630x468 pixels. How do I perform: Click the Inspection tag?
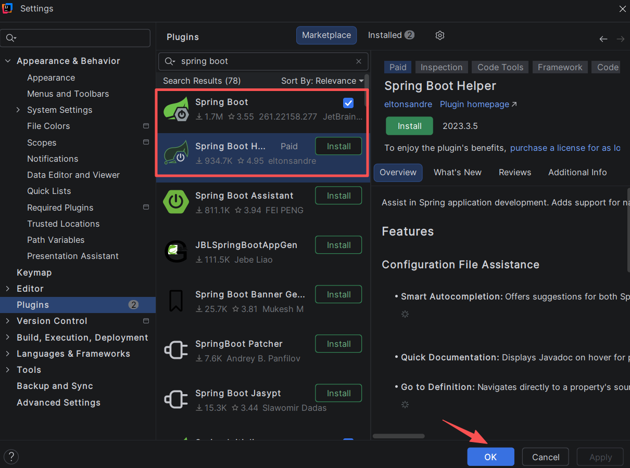tap(442, 68)
